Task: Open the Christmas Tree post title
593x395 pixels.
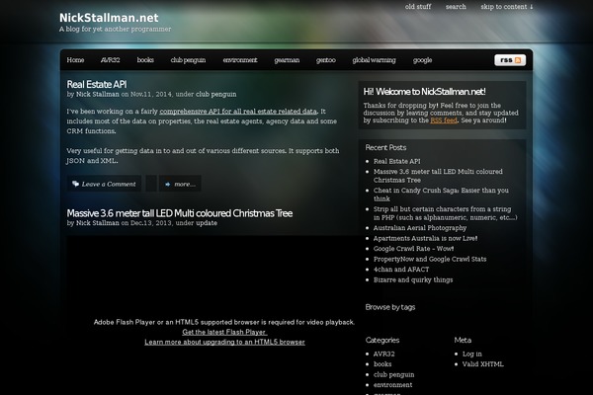Action: (180, 213)
